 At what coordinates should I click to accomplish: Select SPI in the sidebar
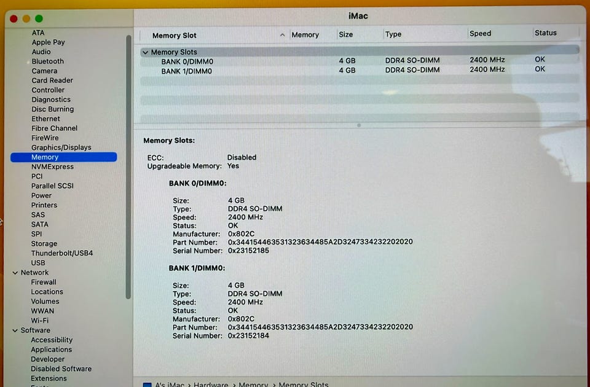point(36,234)
